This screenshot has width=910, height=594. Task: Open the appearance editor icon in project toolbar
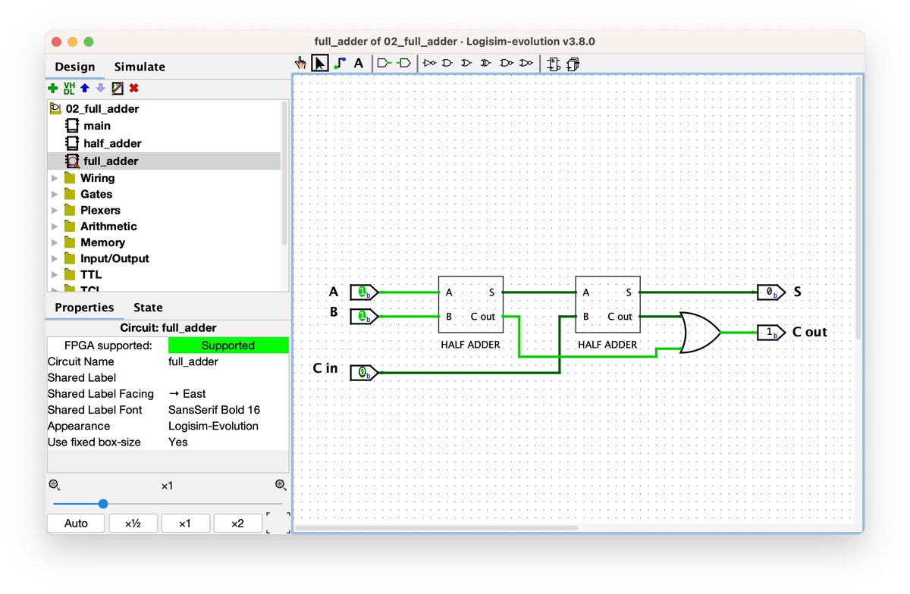tap(118, 88)
